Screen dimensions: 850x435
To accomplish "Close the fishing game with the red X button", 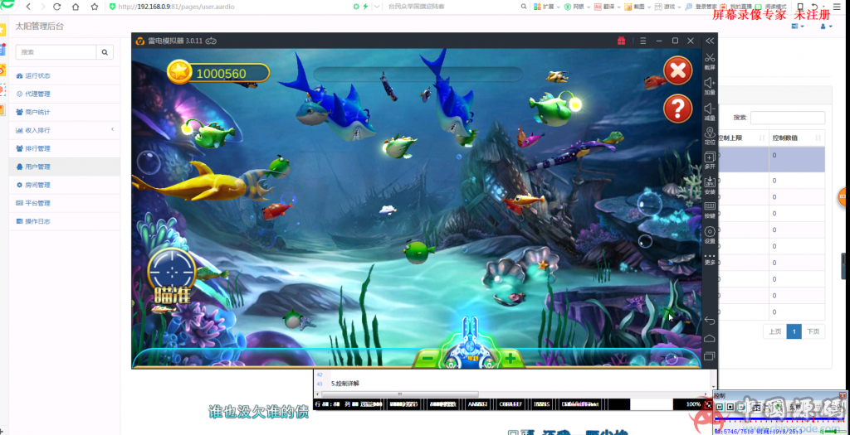I will tap(677, 70).
